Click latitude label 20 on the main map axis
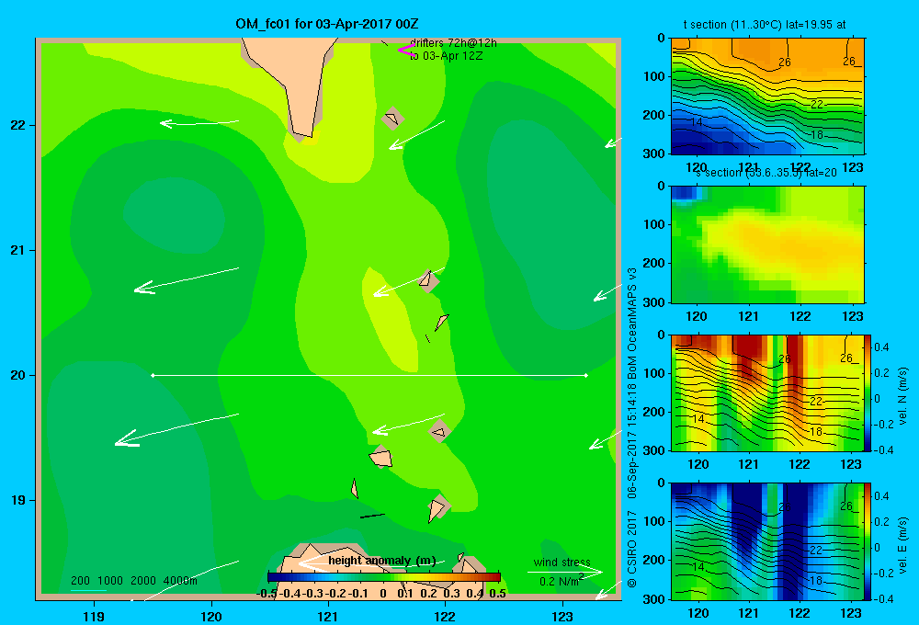 point(18,375)
